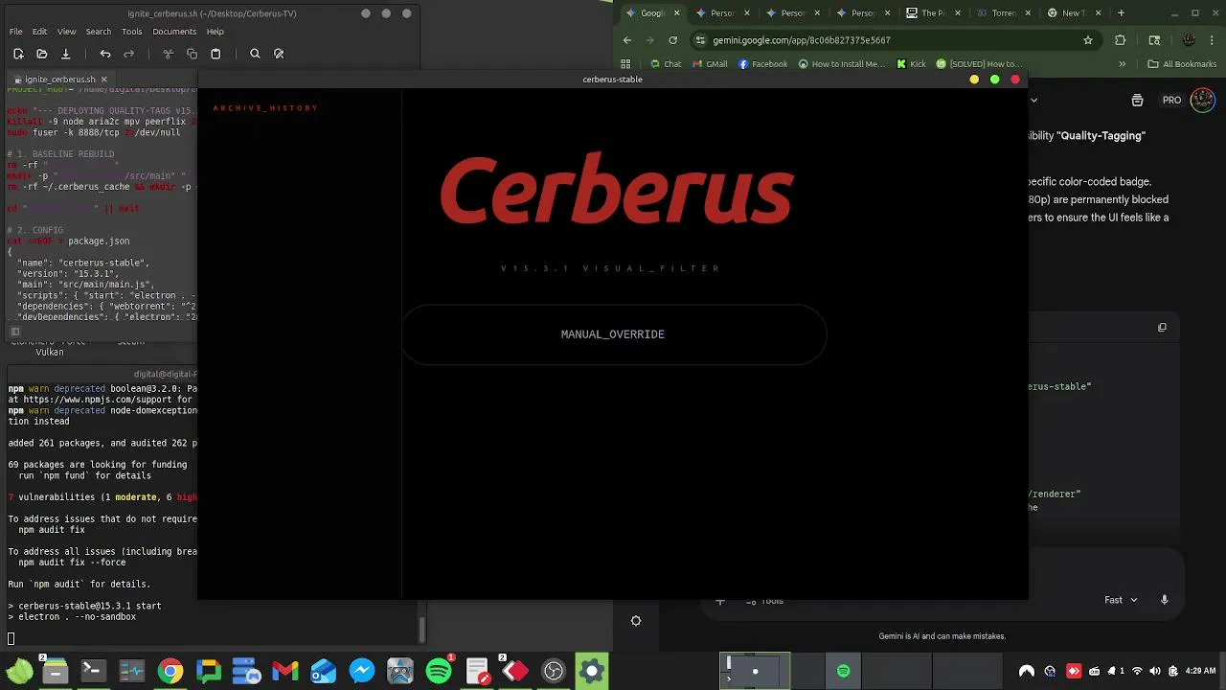Screen dimensions: 1226x690
Task: Open the GMail bookmark
Action: [x=709, y=64]
